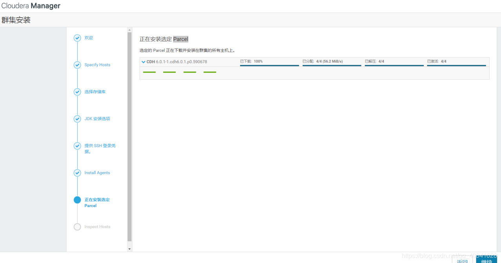
Task: Click the 群集安装 page title
Action: pyautogui.click(x=16, y=20)
